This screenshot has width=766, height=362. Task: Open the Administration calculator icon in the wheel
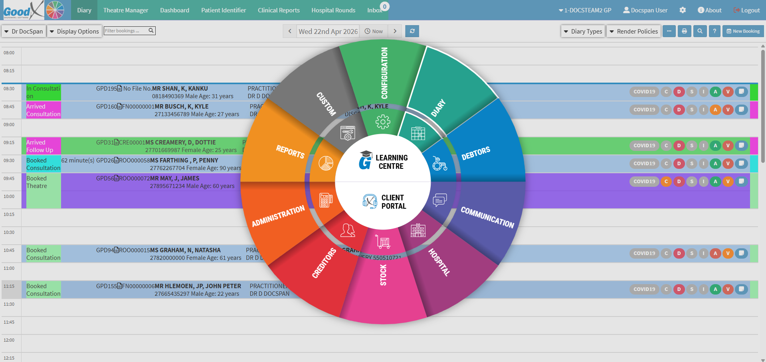pos(326,200)
